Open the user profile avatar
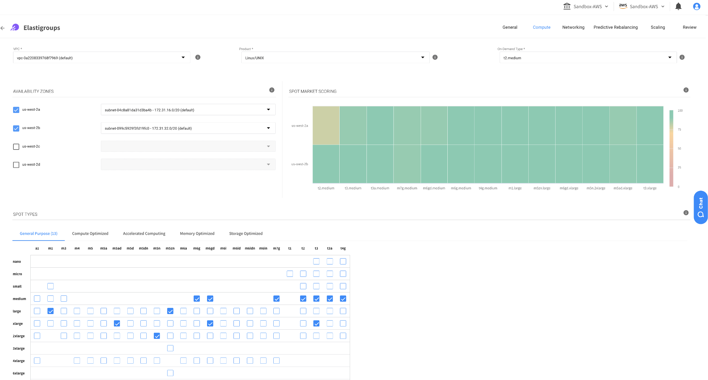The image size is (708, 380). pyautogui.click(x=696, y=7)
